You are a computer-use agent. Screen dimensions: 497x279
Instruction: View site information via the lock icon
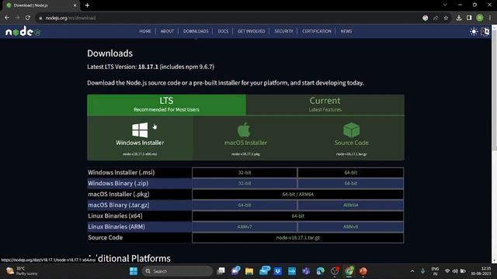[40, 18]
